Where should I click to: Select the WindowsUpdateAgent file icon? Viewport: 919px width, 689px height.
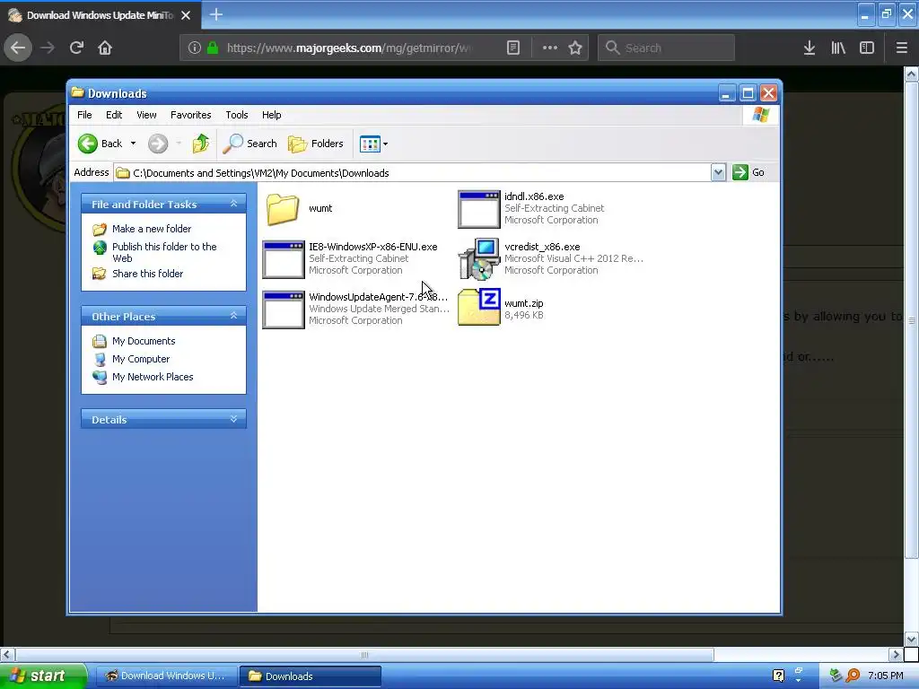[283, 310]
